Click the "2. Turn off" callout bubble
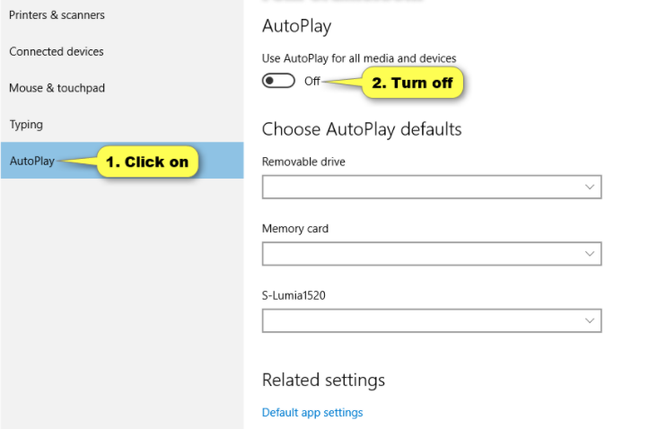 coord(413,83)
